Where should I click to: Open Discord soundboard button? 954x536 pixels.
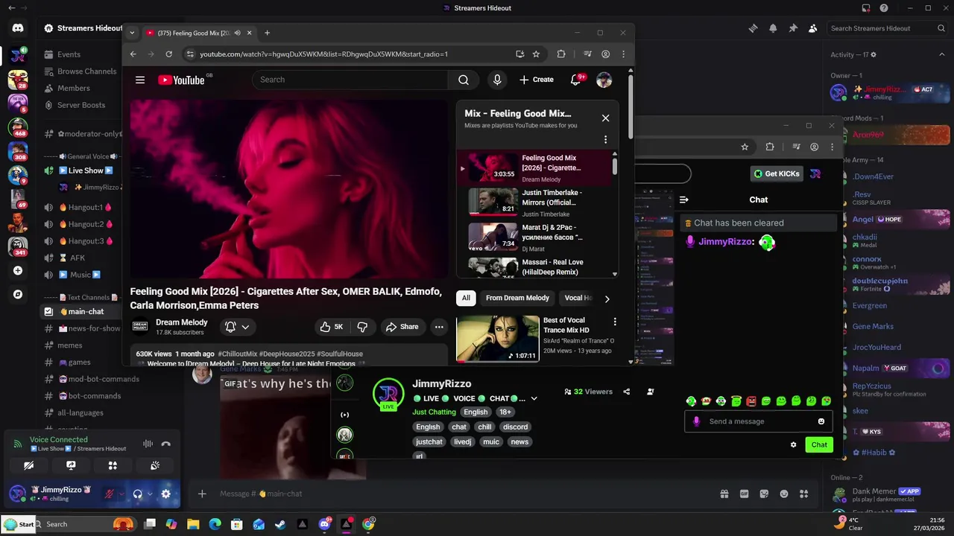155,465
